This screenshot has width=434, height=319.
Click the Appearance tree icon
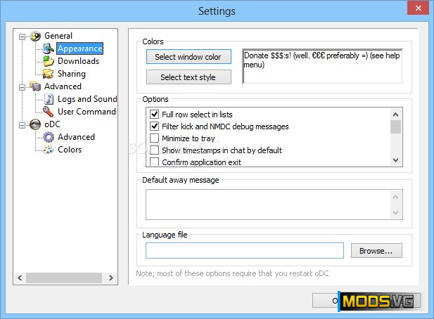pyautogui.click(x=49, y=48)
